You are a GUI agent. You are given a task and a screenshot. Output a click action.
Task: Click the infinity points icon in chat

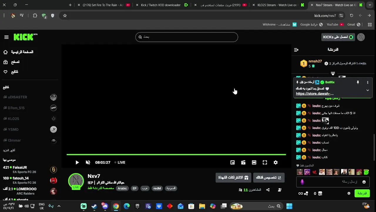pyautogui.click(x=303, y=193)
